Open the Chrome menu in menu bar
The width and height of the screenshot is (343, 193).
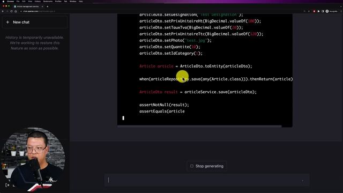click(10, 1)
